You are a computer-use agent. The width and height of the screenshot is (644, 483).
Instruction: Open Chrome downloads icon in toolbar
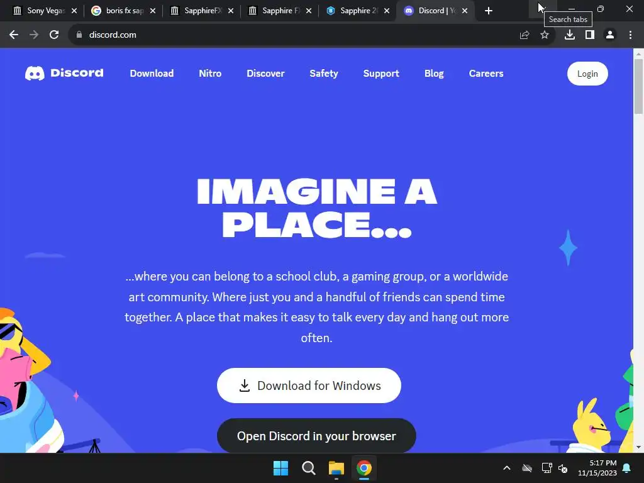pos(570,35)
